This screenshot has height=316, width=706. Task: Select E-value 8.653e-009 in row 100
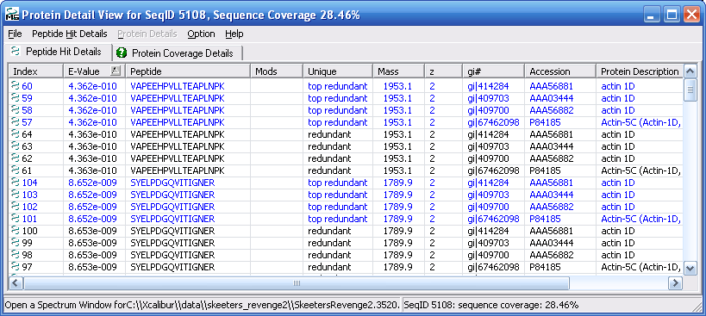(92, 231)
